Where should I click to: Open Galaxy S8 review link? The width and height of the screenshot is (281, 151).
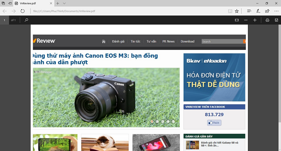(220, 144)
